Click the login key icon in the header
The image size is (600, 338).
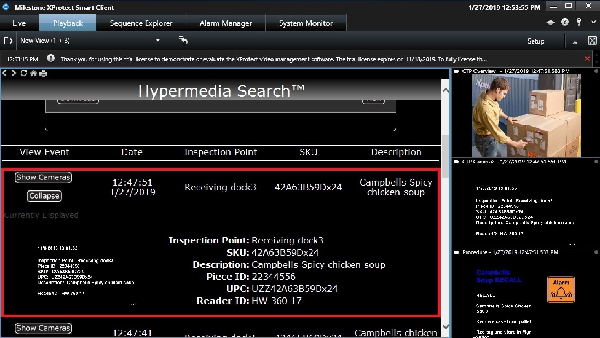pos(579,22)
